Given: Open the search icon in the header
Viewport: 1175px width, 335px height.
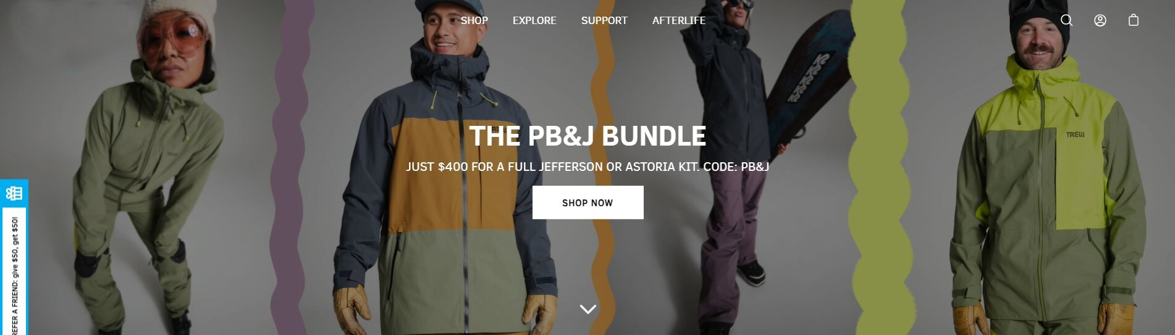Looking at the screenshot, I should (x=1066, y=20).
